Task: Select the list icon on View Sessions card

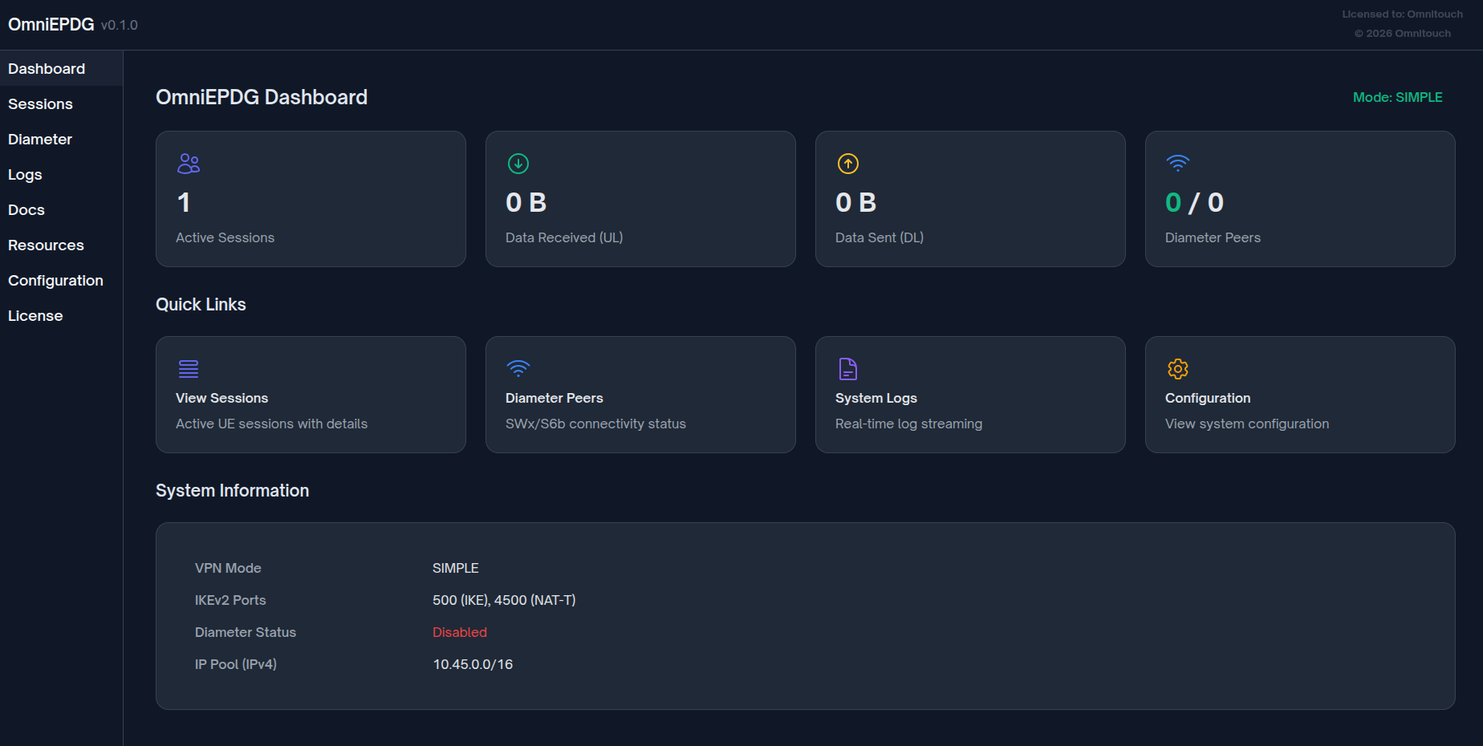Action: point(188,368)
